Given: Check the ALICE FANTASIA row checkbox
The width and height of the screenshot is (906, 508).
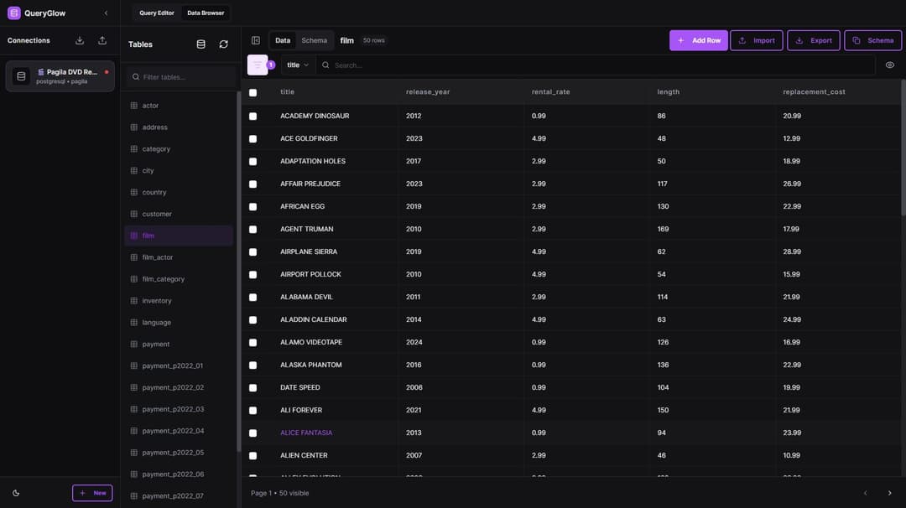Looking at the screenshot, I should 253,433.
